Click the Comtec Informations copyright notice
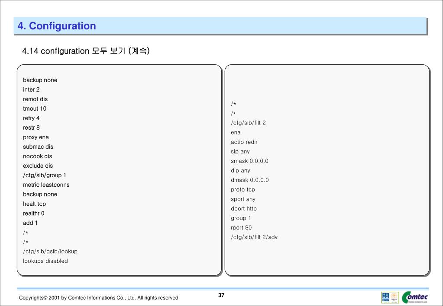 pyautogui.click(x=99, y=298)
